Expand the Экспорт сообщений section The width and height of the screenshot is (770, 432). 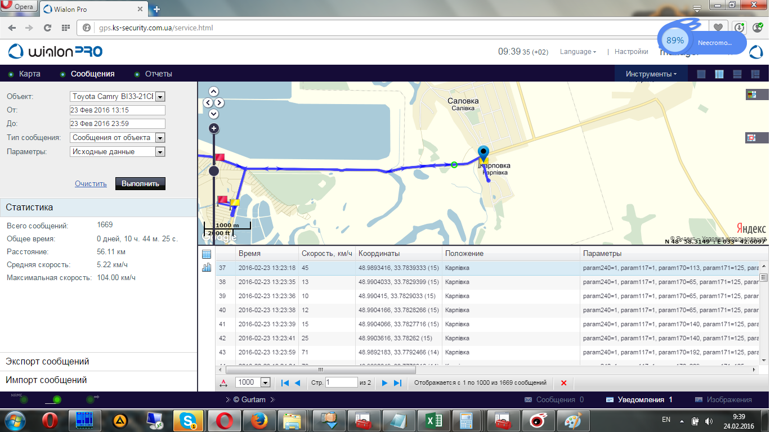(x=47, y=362)
